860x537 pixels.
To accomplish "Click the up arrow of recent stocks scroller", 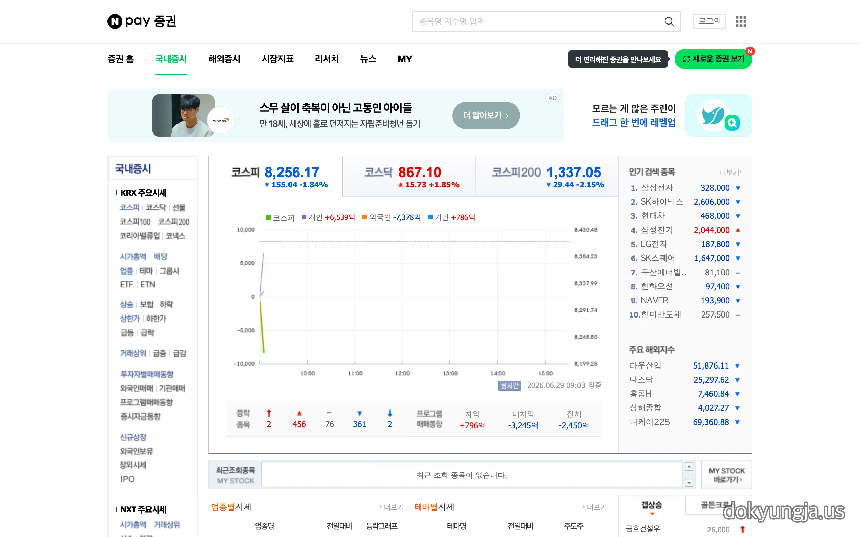I will [689, 466].
